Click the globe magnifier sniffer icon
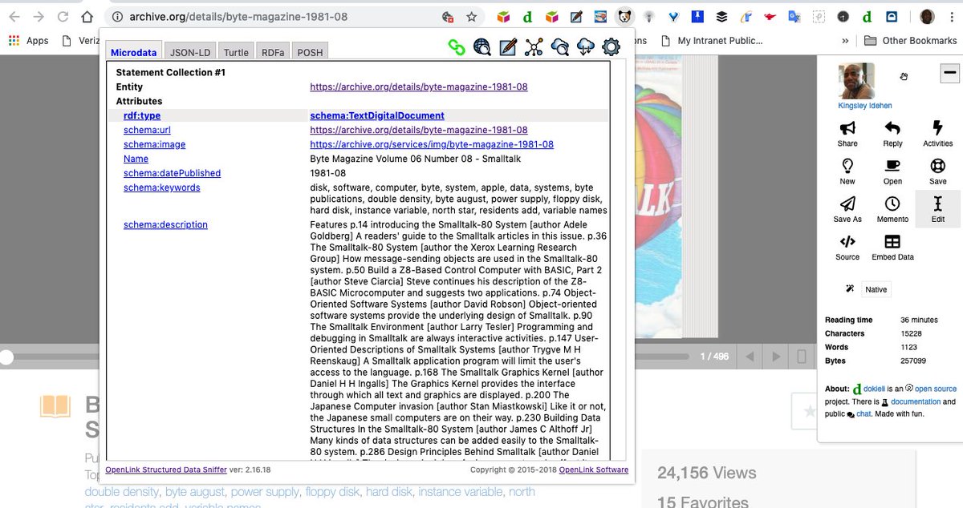The width and height of the screenshot is (963, 508). click(482, 47)
